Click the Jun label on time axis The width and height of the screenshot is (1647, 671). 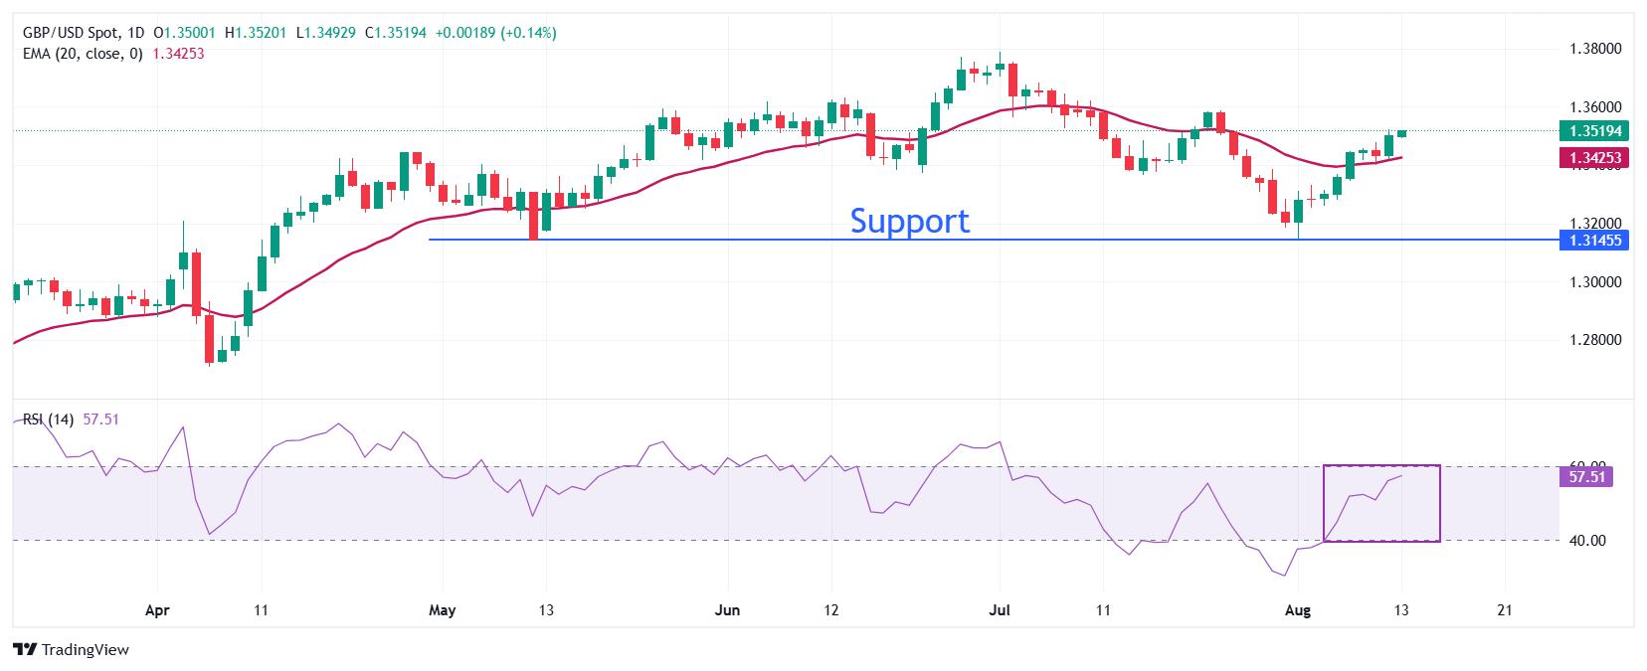click(x=727, y=610)
